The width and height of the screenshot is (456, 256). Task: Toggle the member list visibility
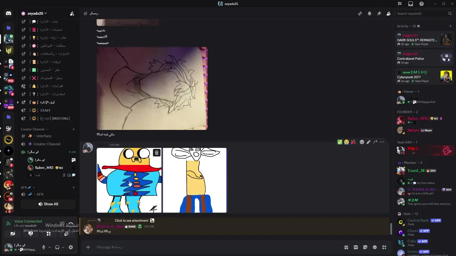(x=388, y=14)
